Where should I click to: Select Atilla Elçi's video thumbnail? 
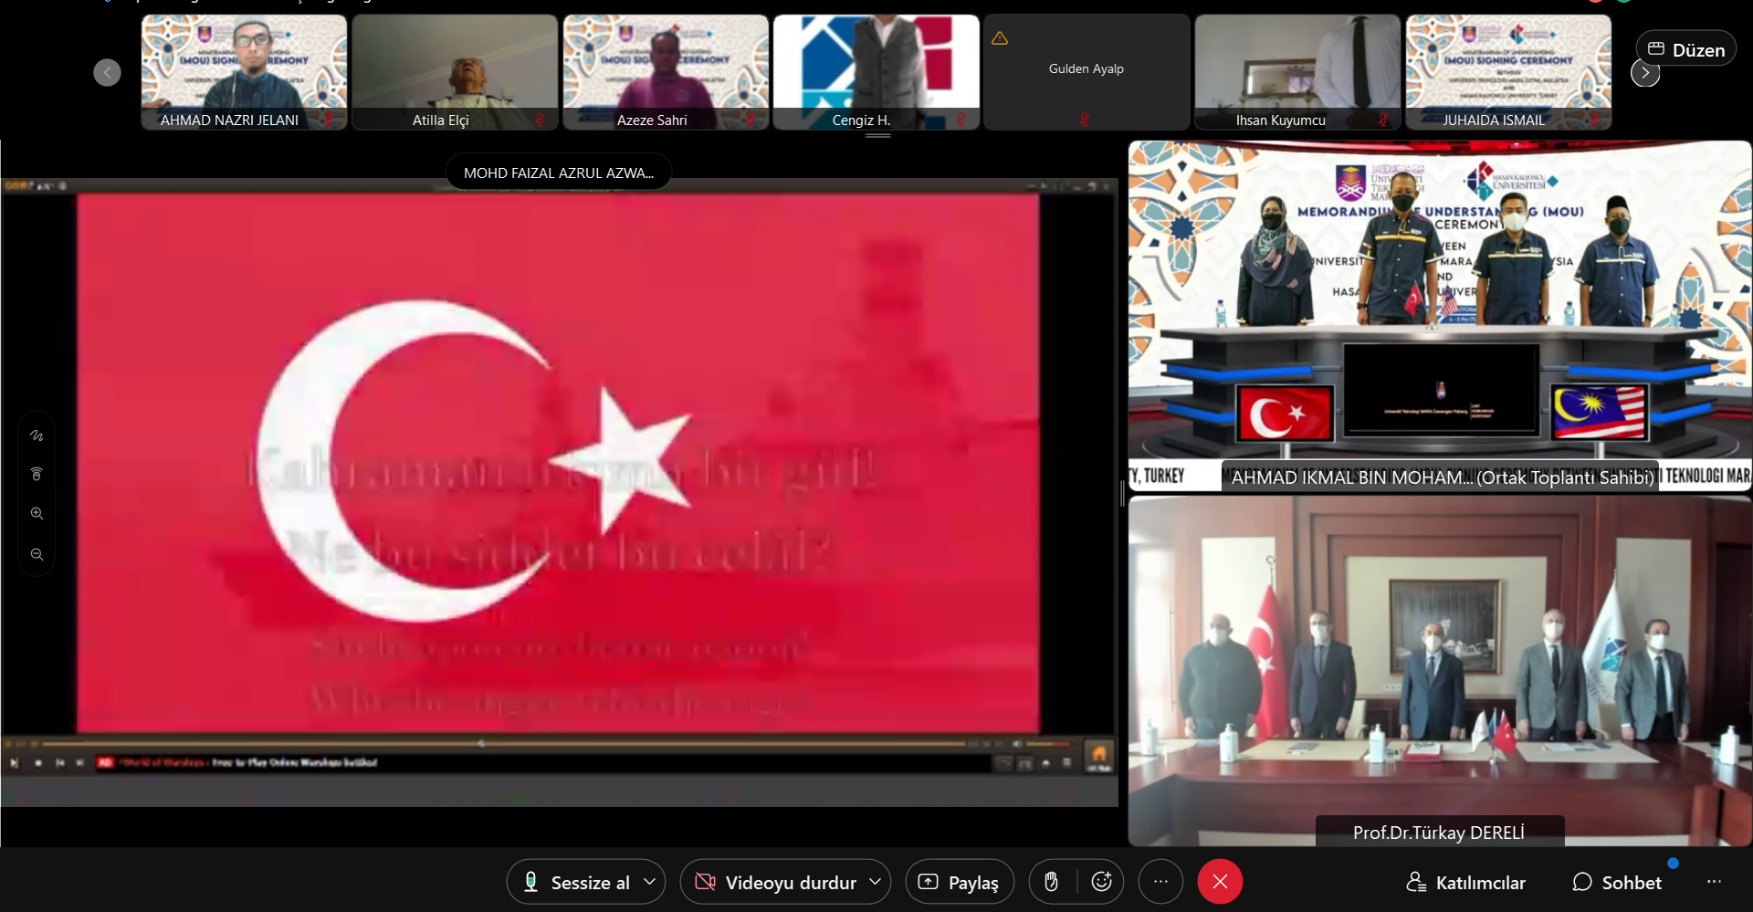pos(455,72)
